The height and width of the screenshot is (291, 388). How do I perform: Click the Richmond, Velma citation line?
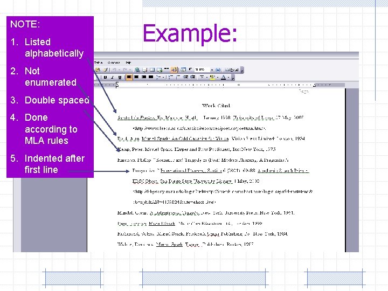point(203,234)
